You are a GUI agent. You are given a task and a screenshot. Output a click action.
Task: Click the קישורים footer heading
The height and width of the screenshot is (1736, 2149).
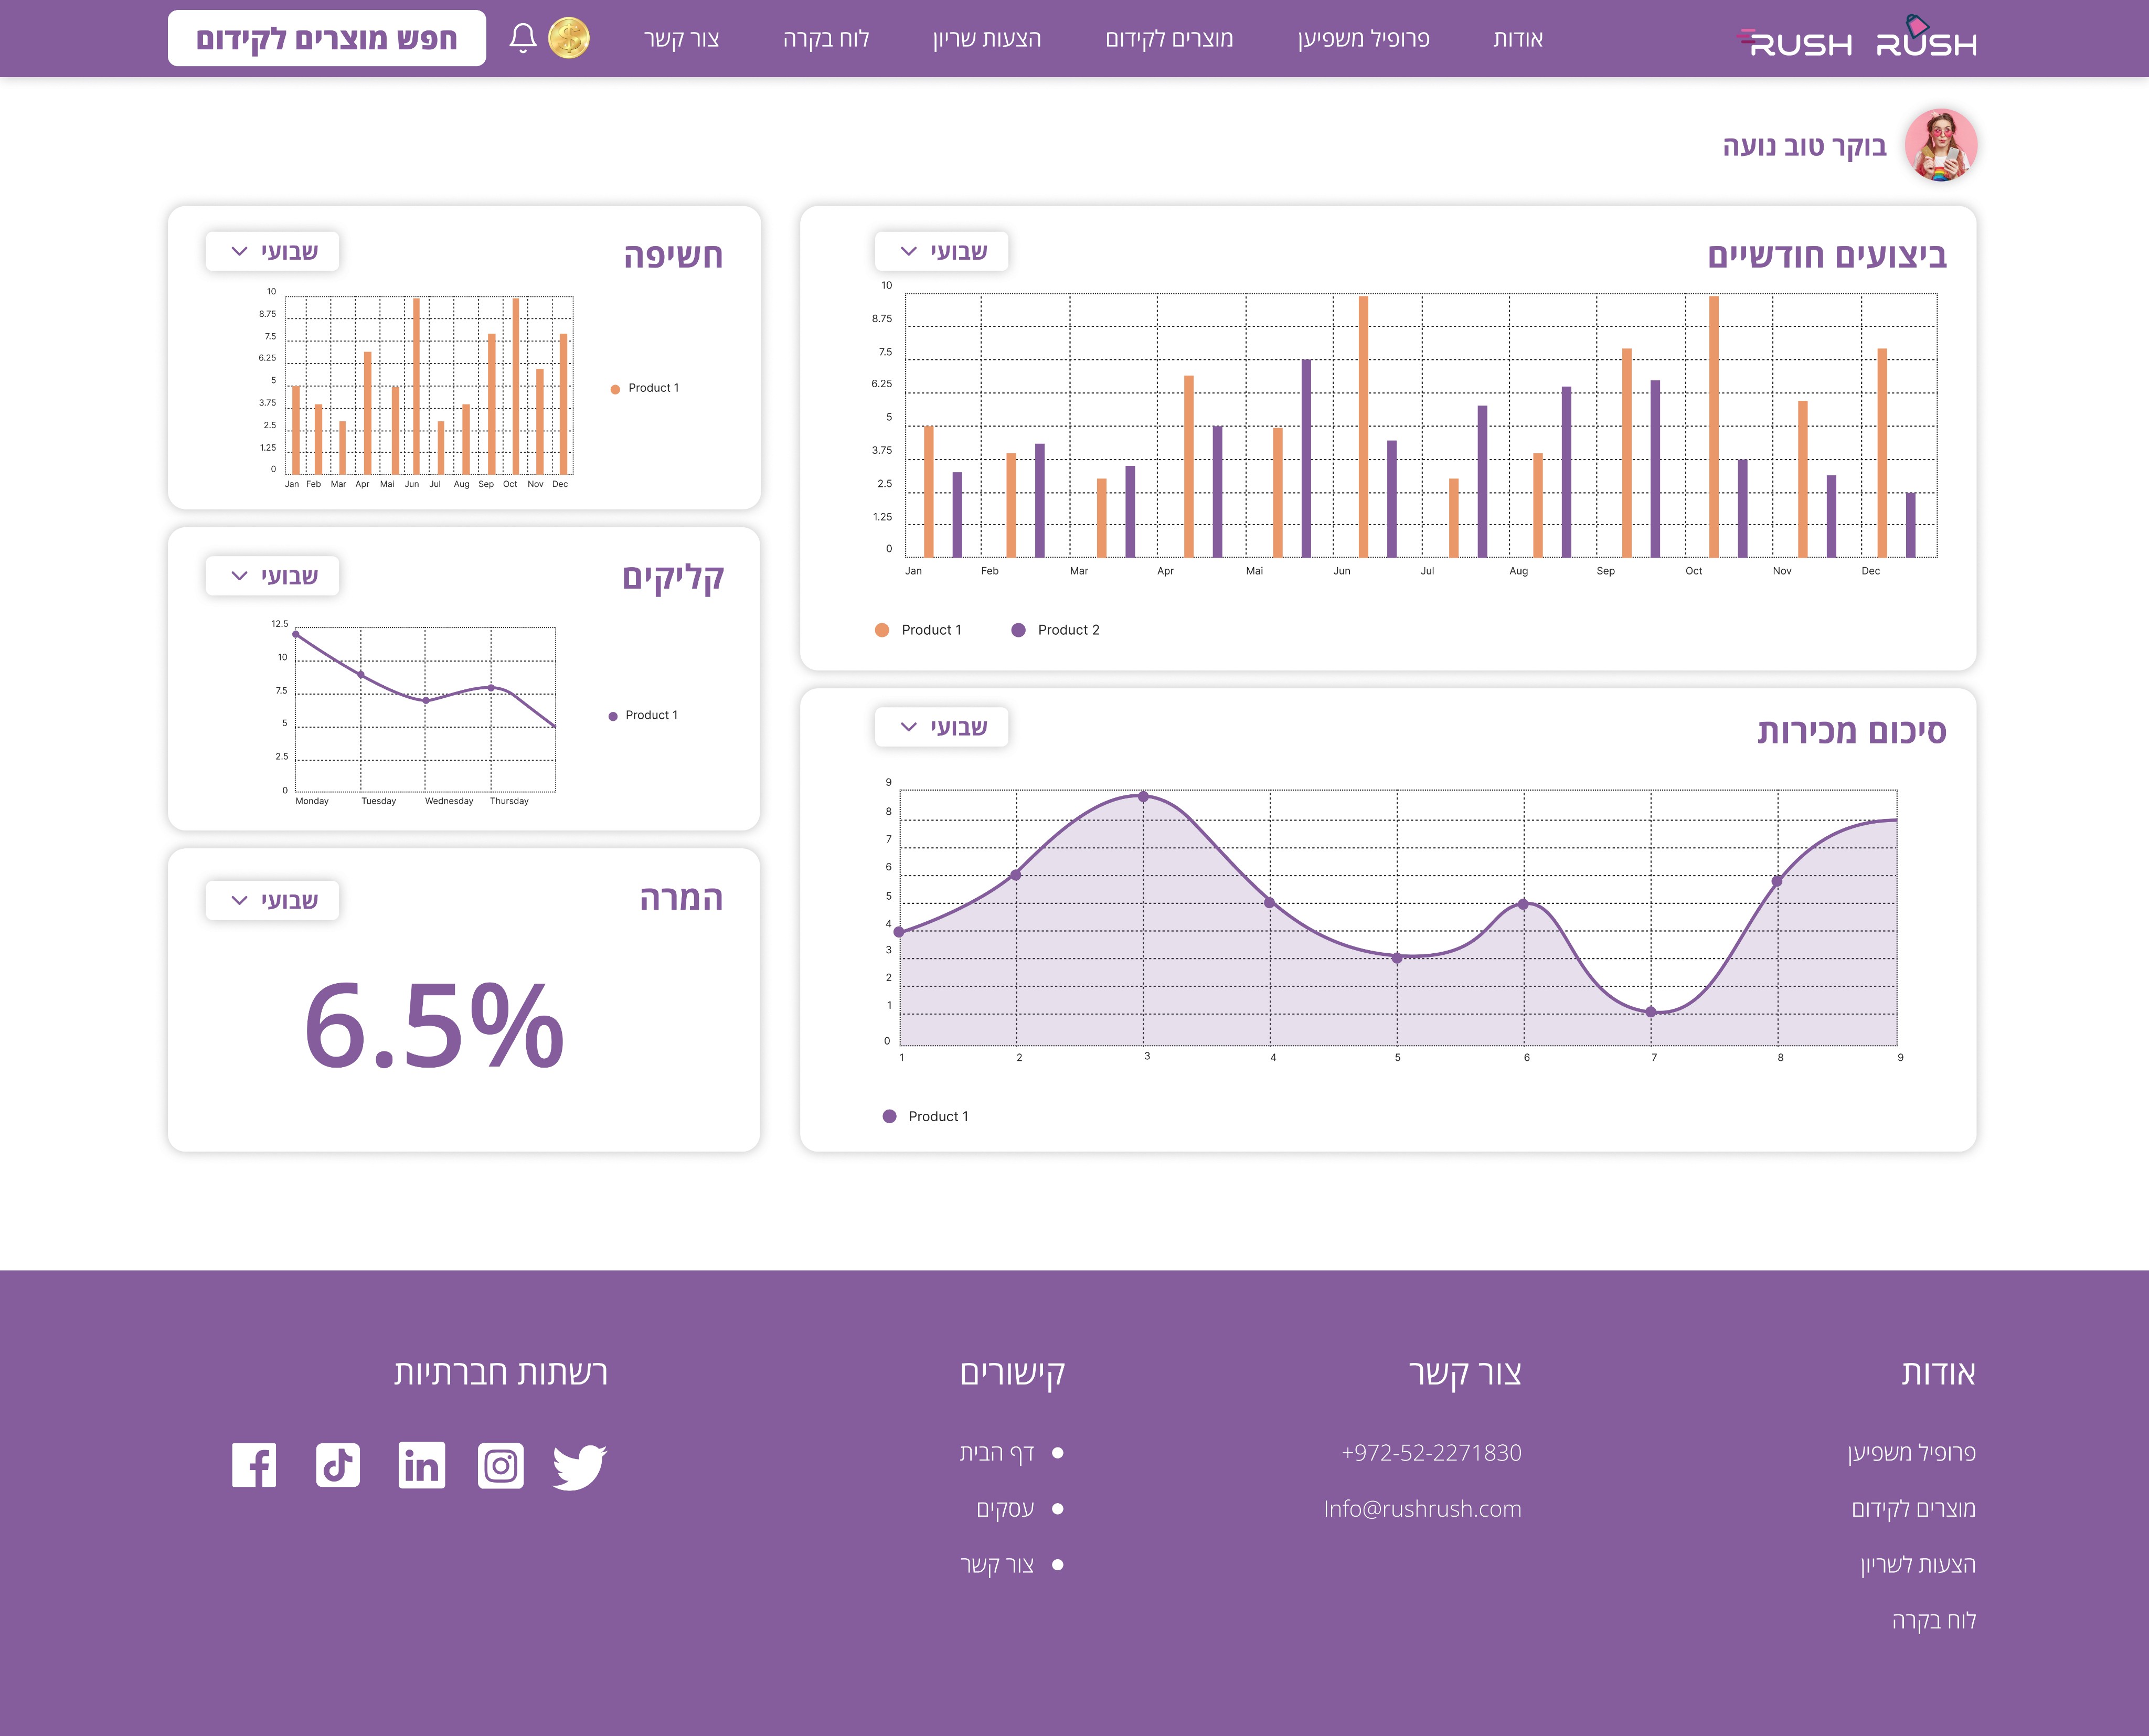[1013, 1374]
